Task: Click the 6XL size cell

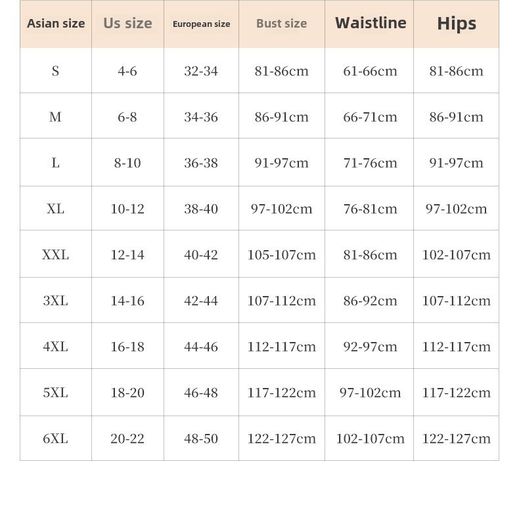Action: tap(56, 439)
